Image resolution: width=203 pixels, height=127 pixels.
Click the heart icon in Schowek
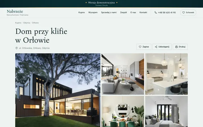click(x=184, y=13)
